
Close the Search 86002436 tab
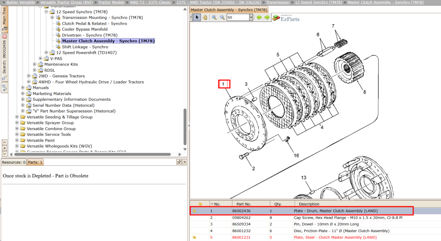4,37
